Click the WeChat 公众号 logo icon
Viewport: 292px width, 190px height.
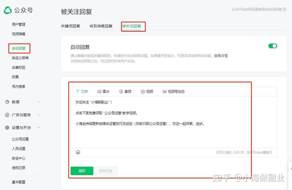tap(8, 11)
